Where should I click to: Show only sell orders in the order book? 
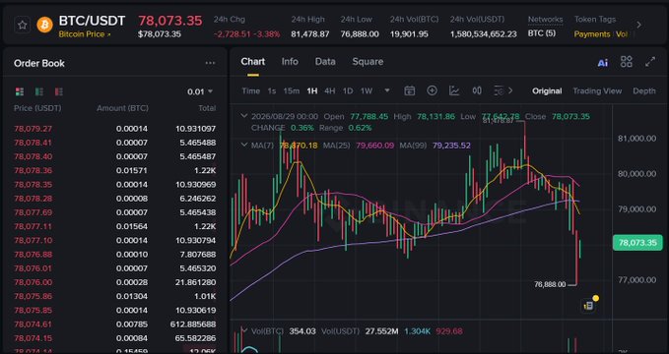(59, 91)
